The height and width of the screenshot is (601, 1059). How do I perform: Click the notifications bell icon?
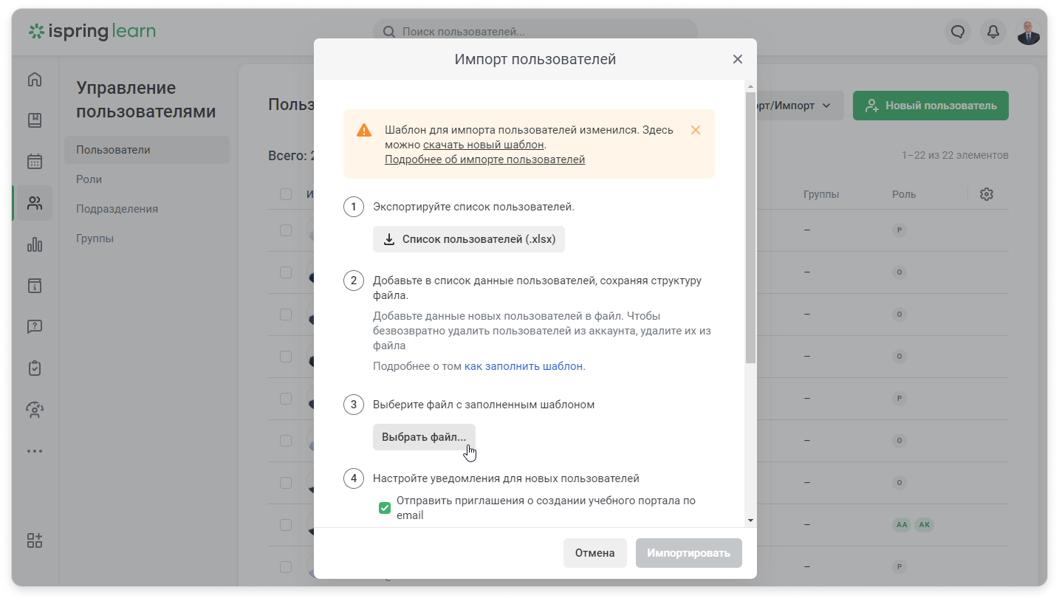click(993, 32)
